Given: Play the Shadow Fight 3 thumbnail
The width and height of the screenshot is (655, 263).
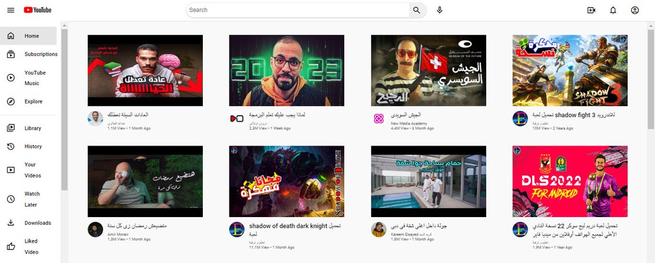Looking at the screenshot, I should (x=570, y=70).
